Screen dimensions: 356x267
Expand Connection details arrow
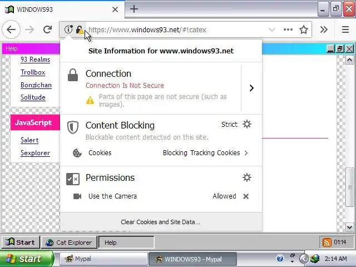point(251,88)
